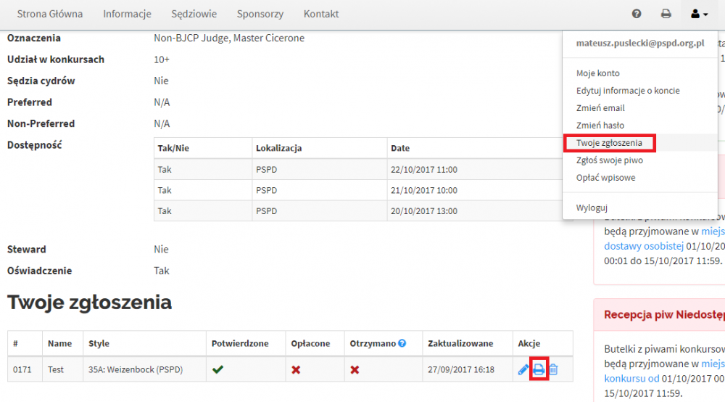
Task: Select Sponsorzy in top navigation
Action: pos(260,14)
